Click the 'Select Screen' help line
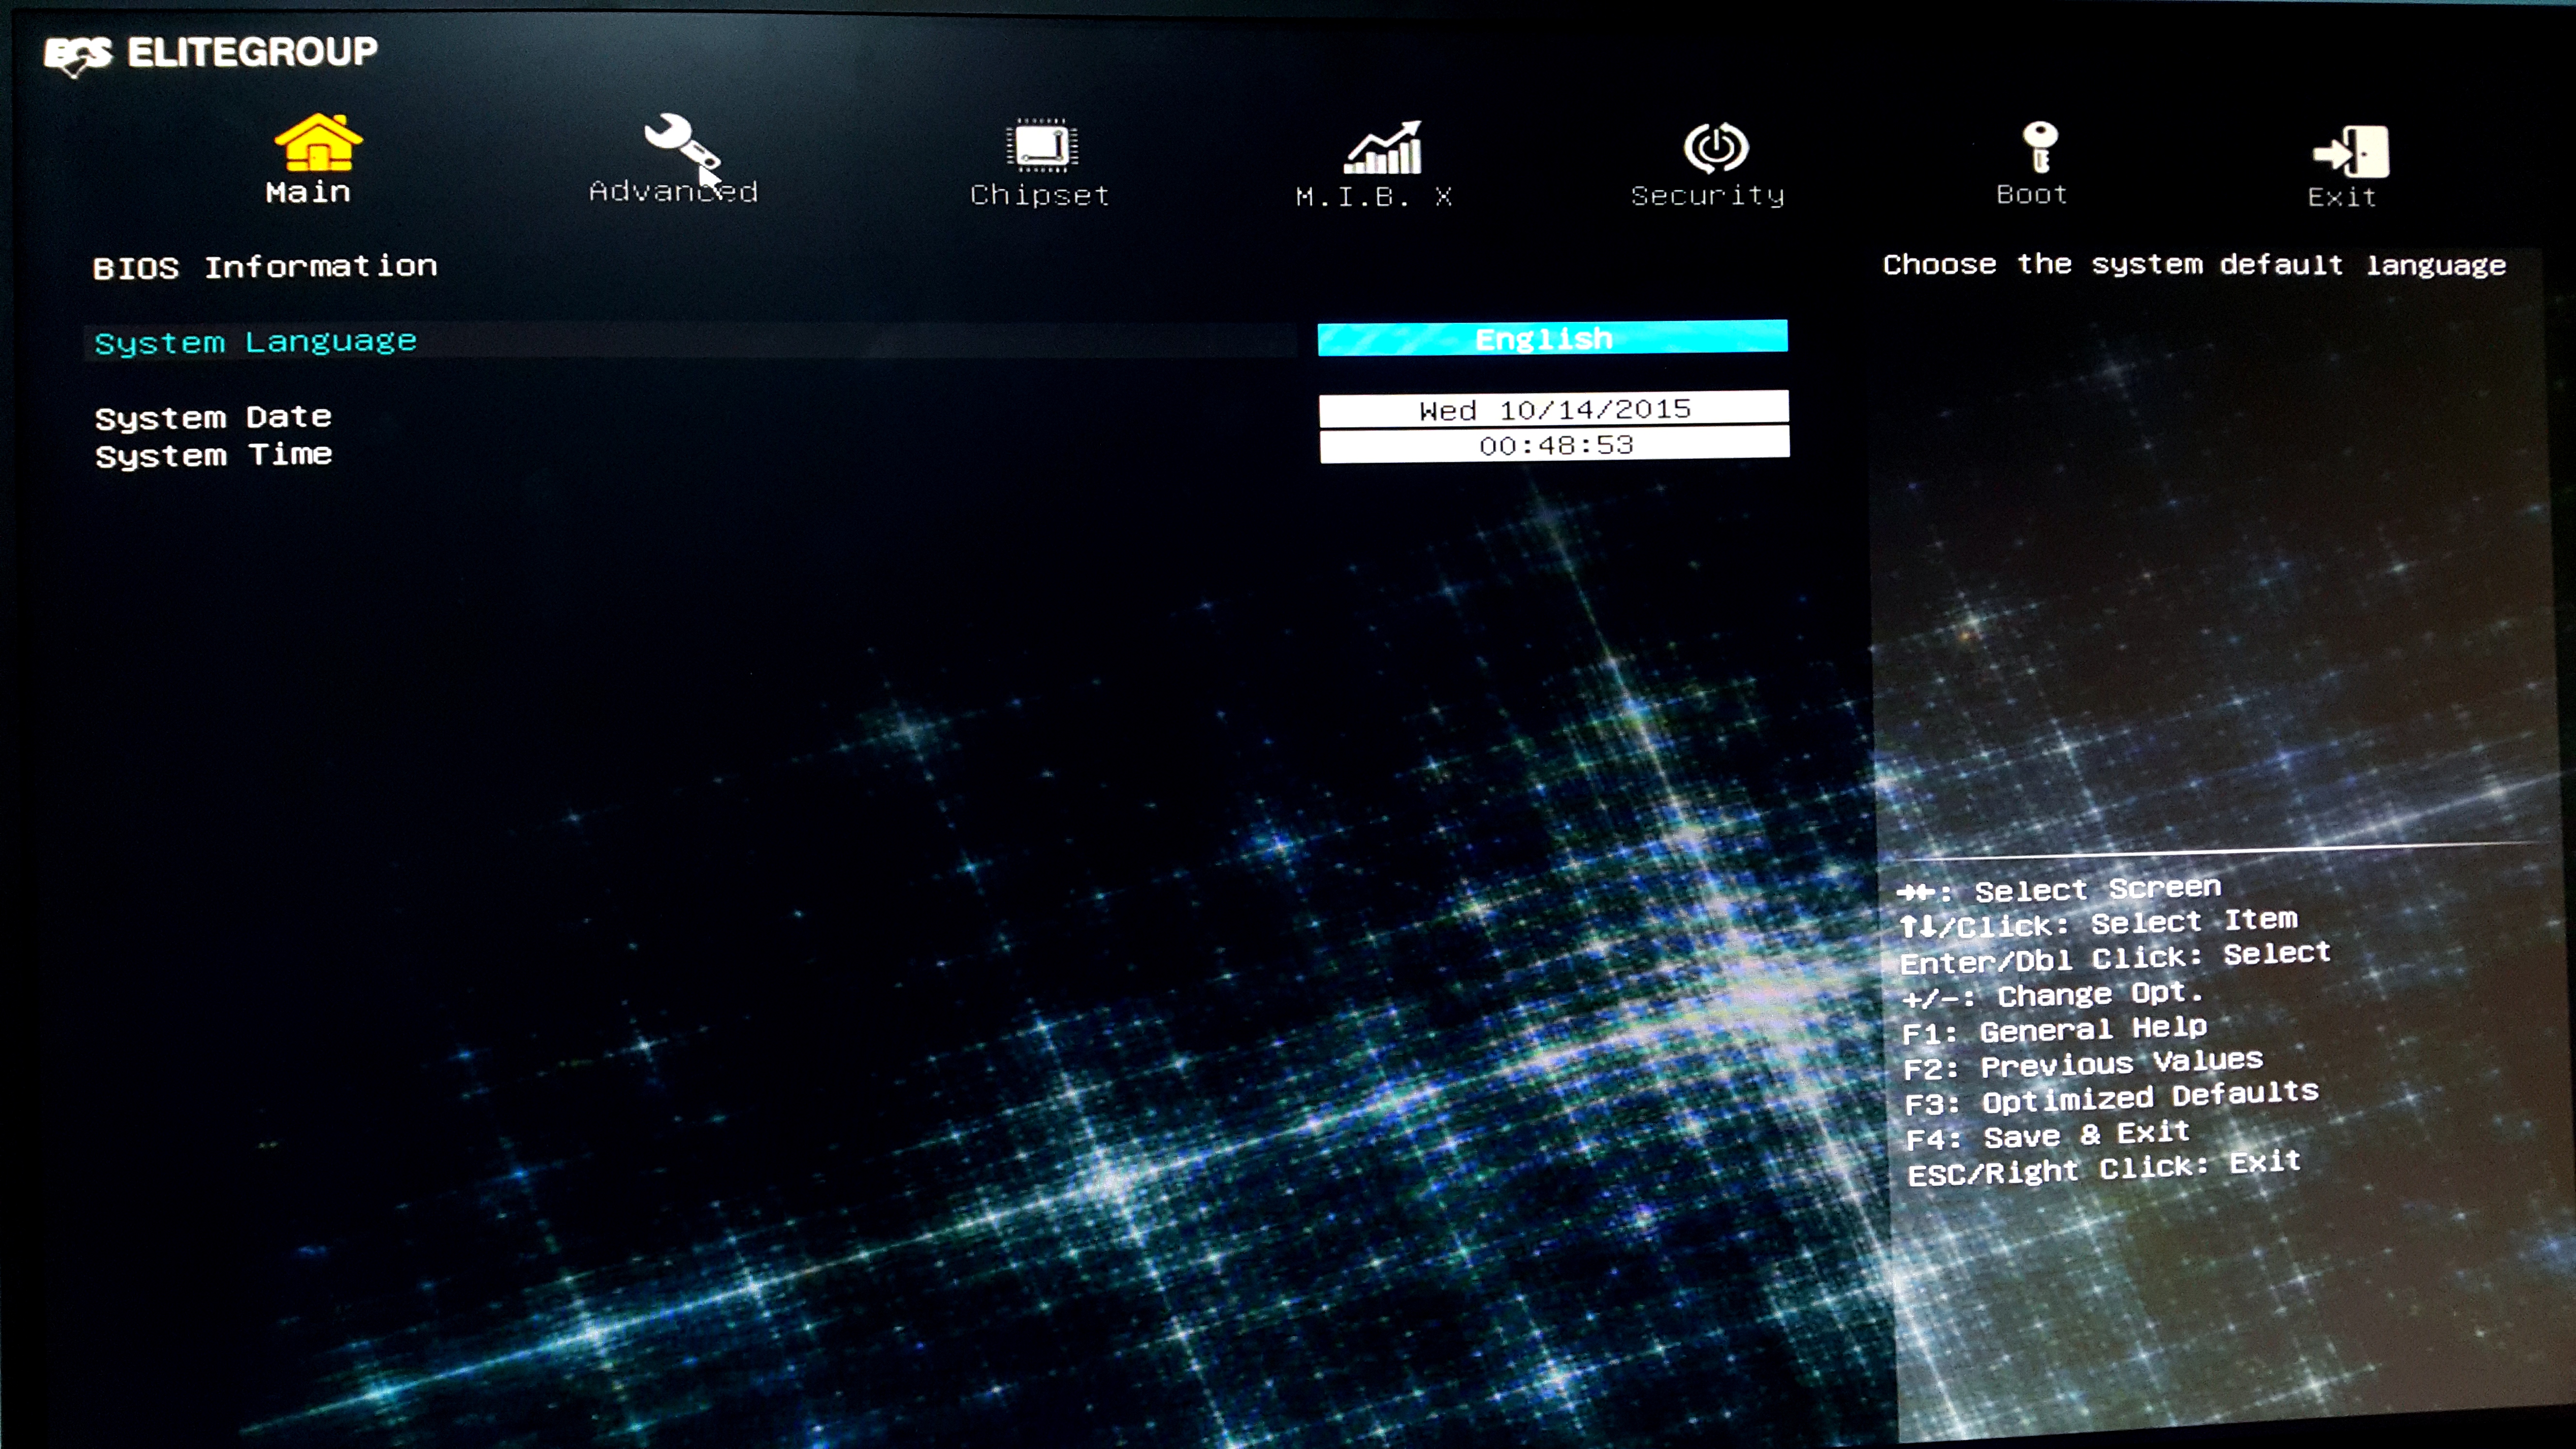 [2059, 889]
